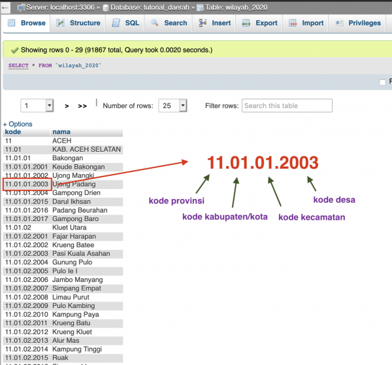Click the Import tab icon
This screenshot has height=365, width=392.
point(293,23)
